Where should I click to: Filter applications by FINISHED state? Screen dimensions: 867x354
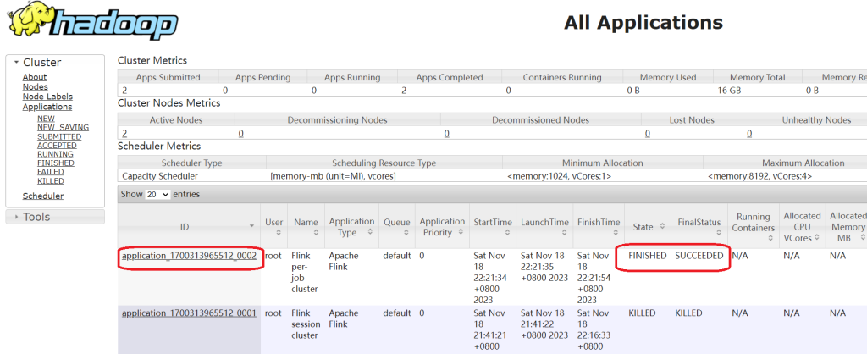[55, 163]
